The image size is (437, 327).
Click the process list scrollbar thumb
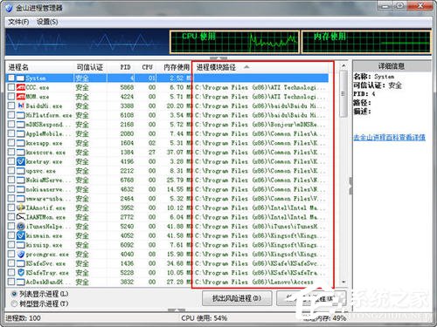[343, 94]
